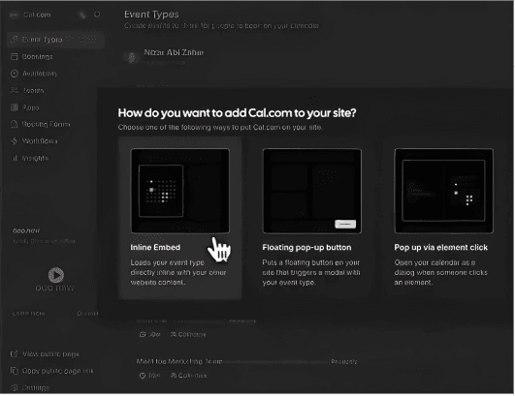
Task: Dismiss the sidebar tip card
Action: (x=87, y=314)
